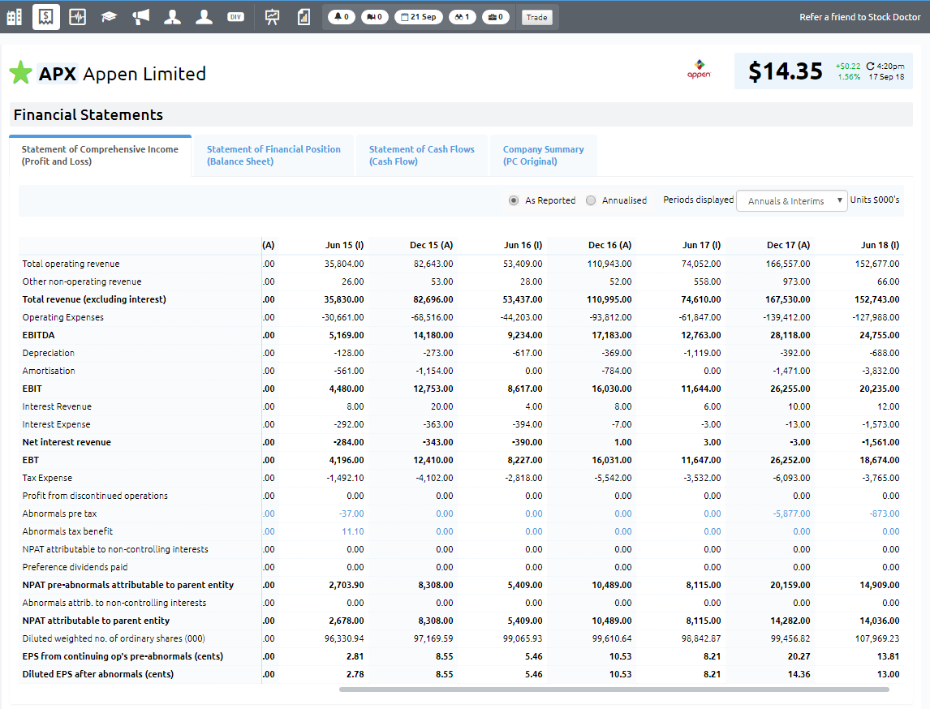Click the Jun 18 (I) column header
The width and height of the screenshot is (930, 709).
(880, 246)
